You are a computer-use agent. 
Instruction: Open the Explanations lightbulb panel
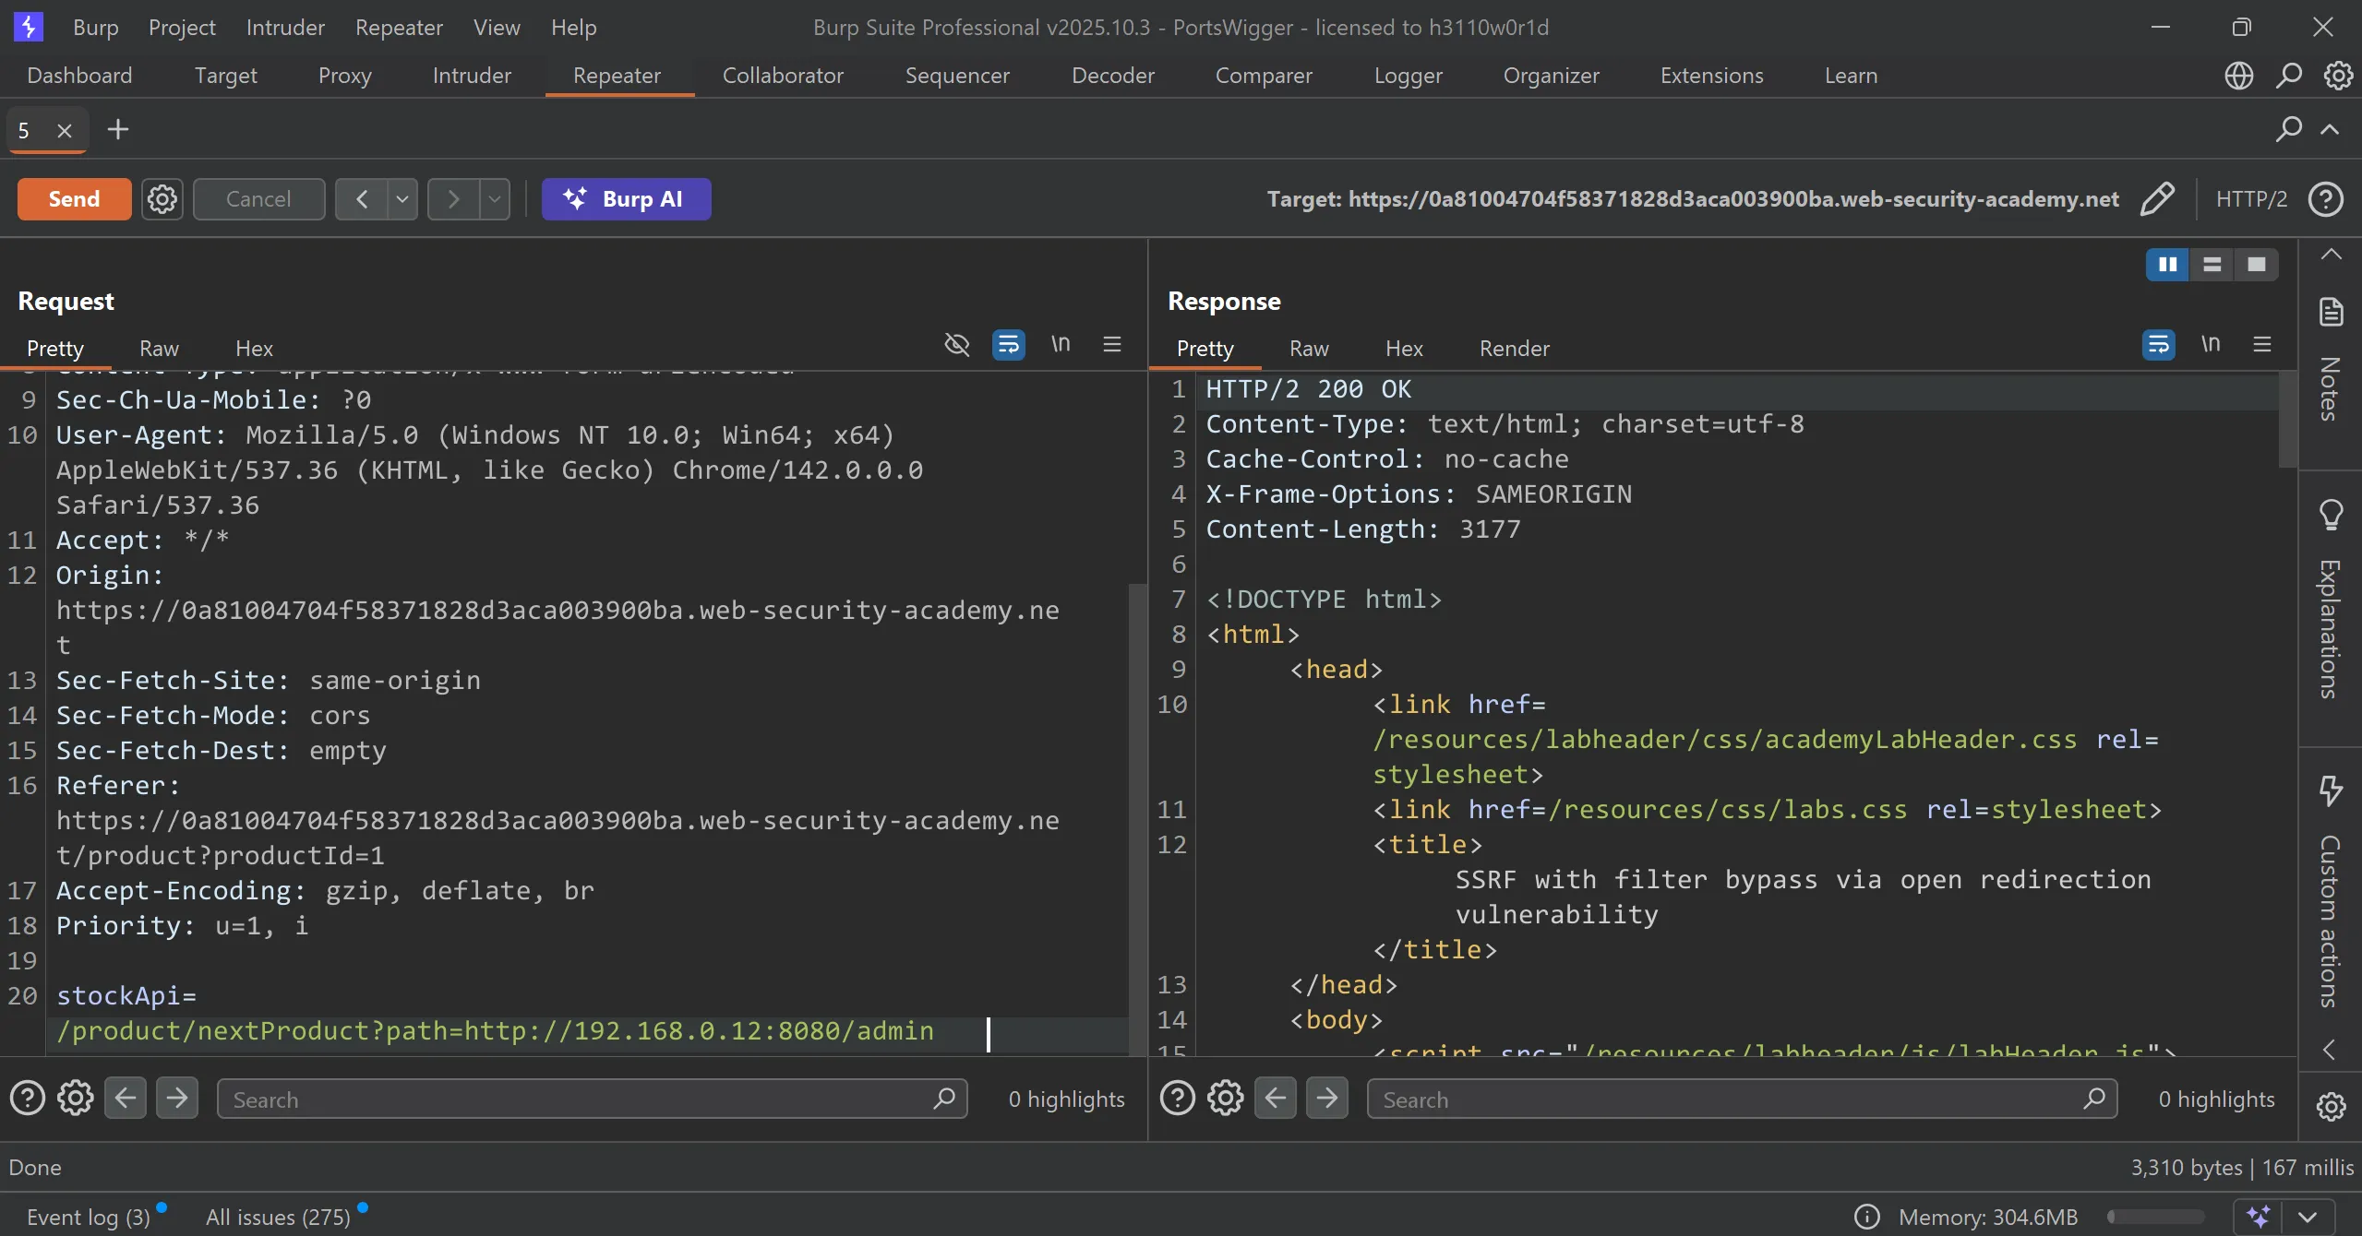[2331, 514]
